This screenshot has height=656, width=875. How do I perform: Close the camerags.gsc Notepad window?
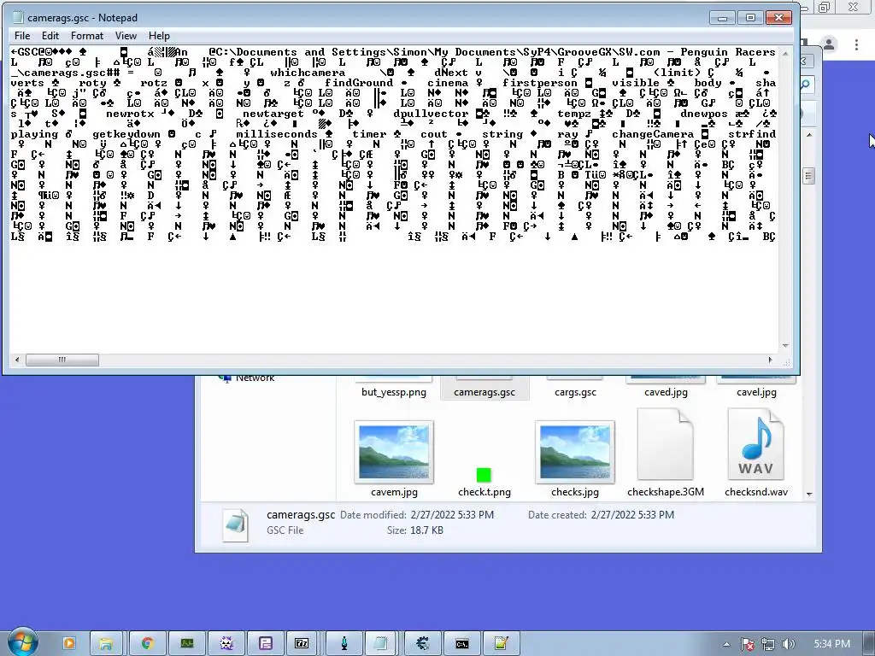[x=778, y=18]
